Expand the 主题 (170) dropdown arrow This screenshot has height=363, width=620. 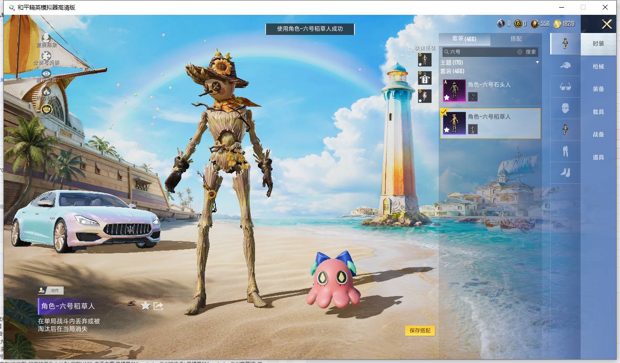pos(537,63)
